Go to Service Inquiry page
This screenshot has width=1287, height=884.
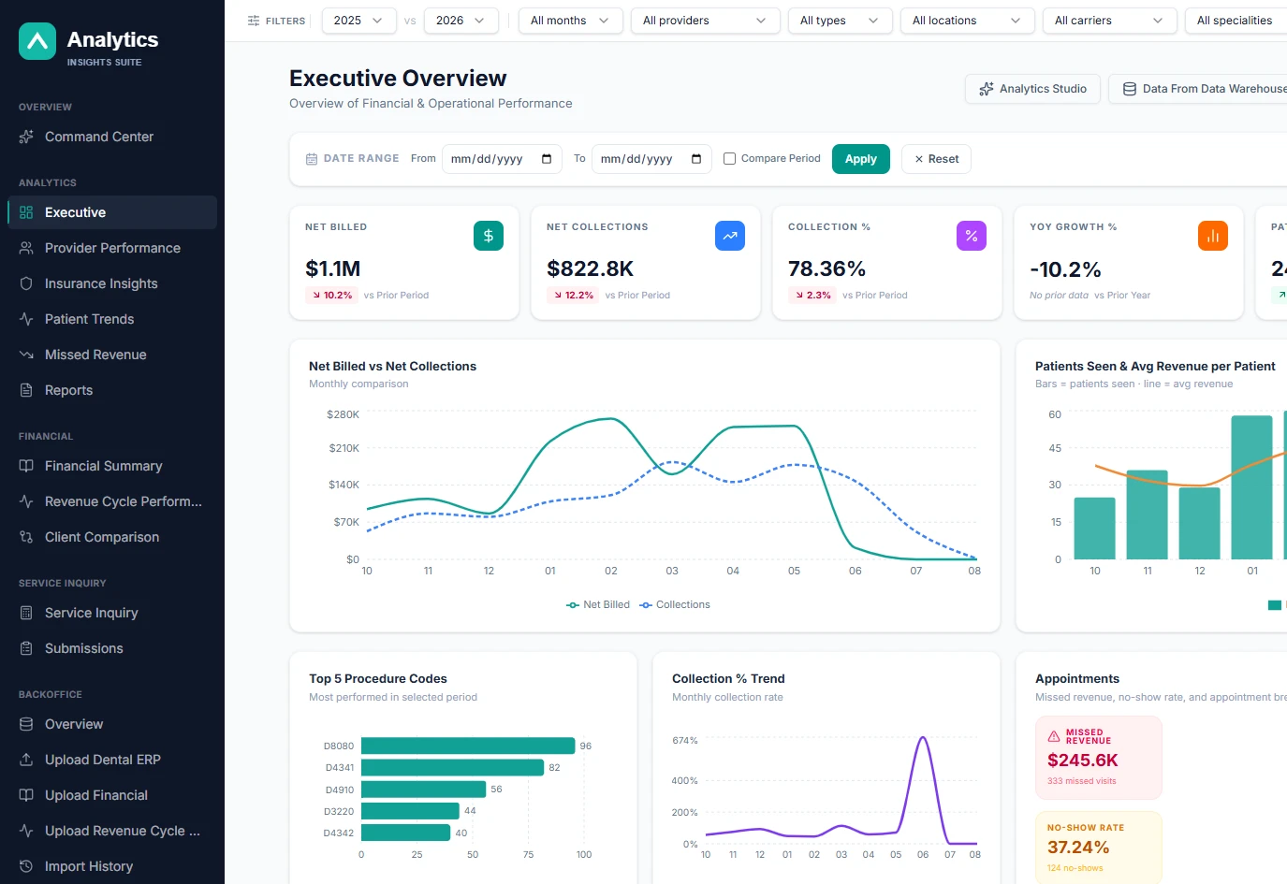point(112,613)
